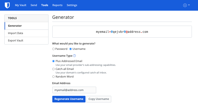Select Random Word username type
Viewport: 198px width, 107px height.
point(53,77)
